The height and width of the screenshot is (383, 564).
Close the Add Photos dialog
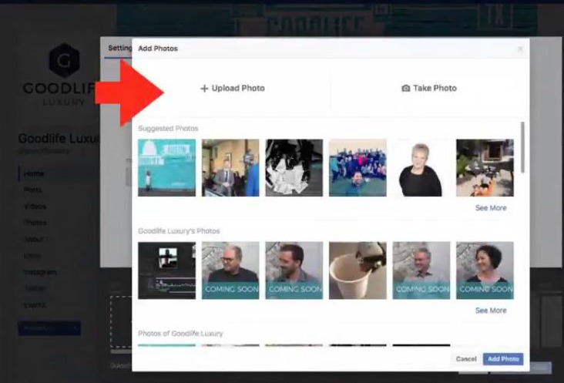point(520,49)
